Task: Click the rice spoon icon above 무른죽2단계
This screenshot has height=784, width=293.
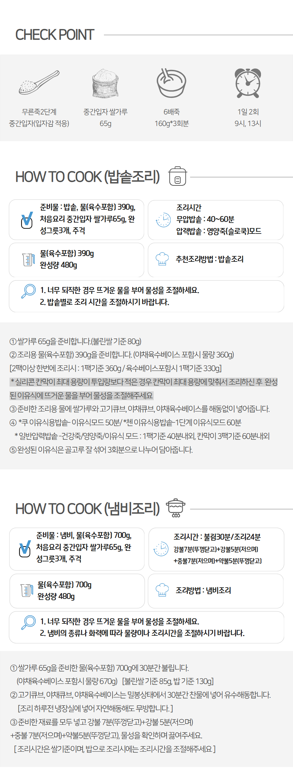Action: coord(39,82)
